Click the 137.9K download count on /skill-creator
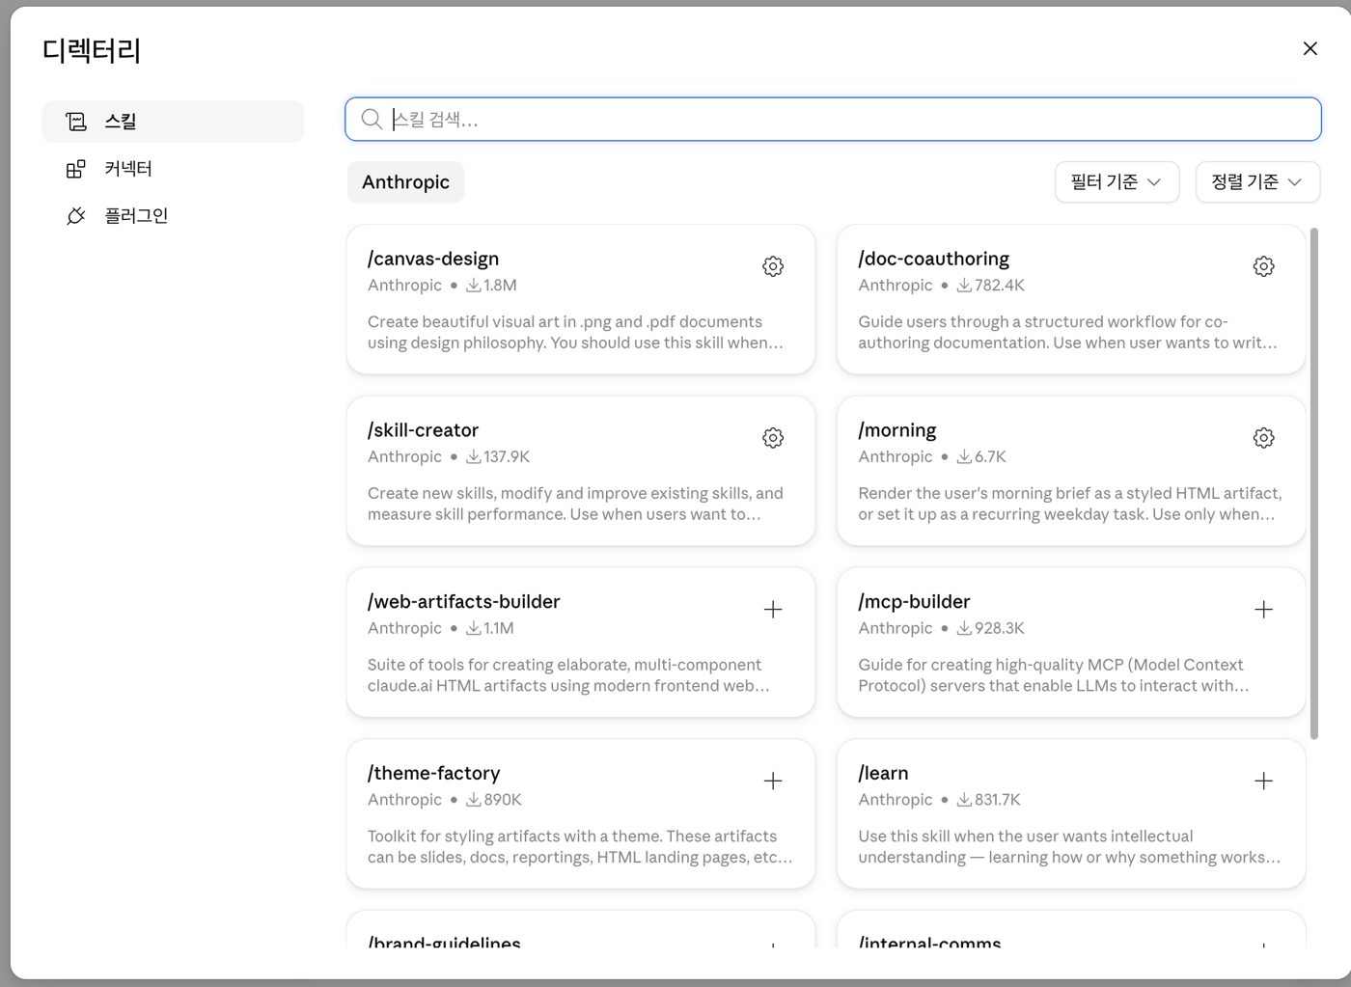Viewport: 1351px width, 987px height. coord(498,457)
